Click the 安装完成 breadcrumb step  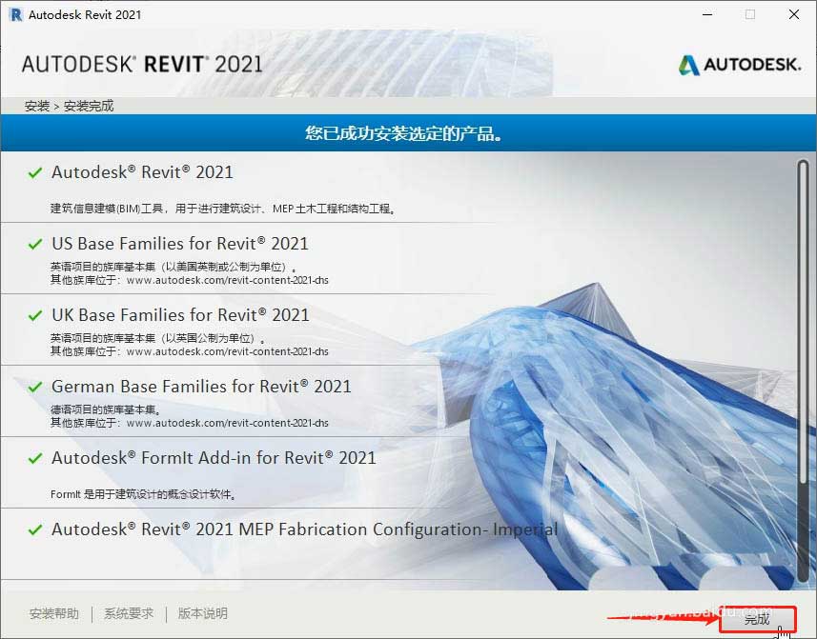point(89,106)
